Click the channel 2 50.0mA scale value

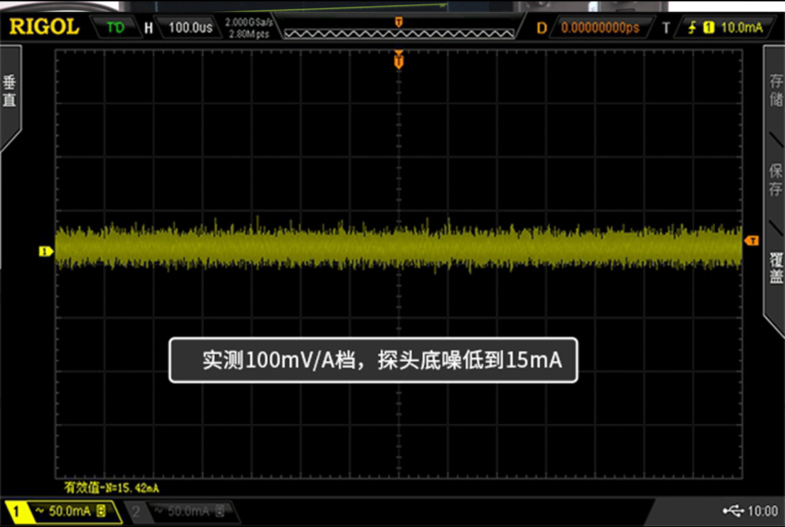(188, 511)
